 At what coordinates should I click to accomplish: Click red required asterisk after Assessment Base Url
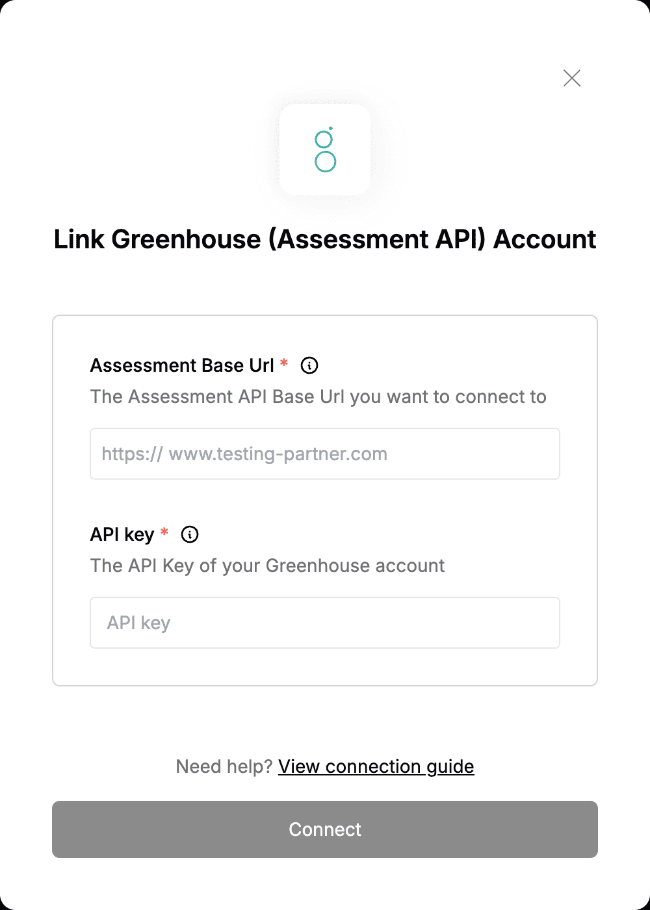click(284, 363)
